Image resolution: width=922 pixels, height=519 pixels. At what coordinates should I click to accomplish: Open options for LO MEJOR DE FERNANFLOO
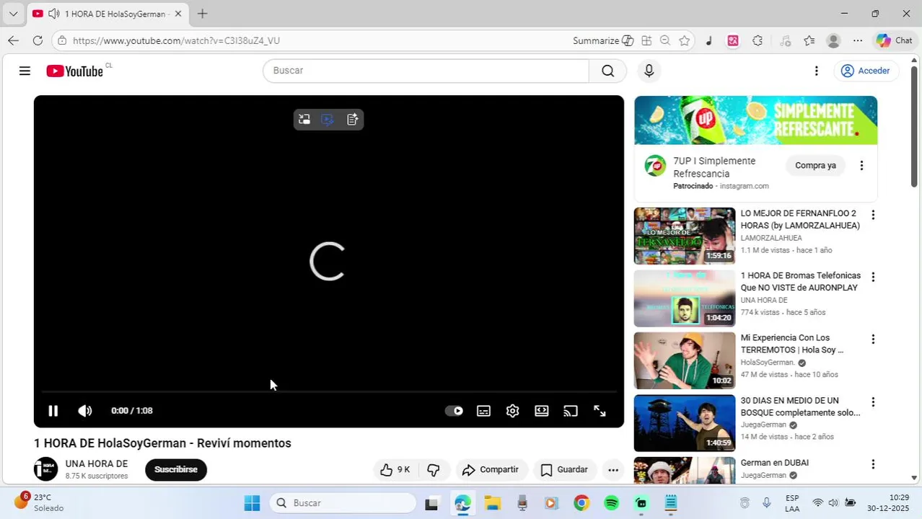pyautogui.click(x=873, y=215)
